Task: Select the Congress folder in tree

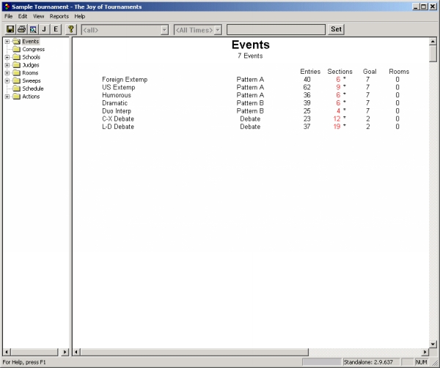Action: [x=33, y=49]
